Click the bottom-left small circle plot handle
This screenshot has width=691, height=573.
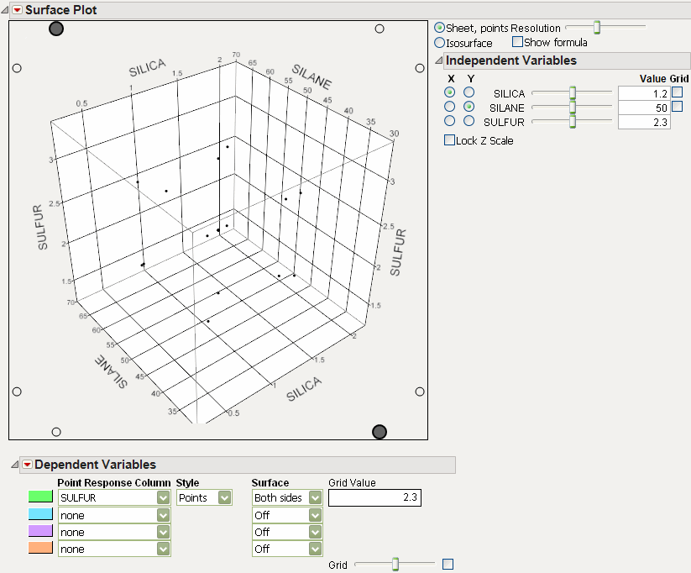click(x=56, y=432)
